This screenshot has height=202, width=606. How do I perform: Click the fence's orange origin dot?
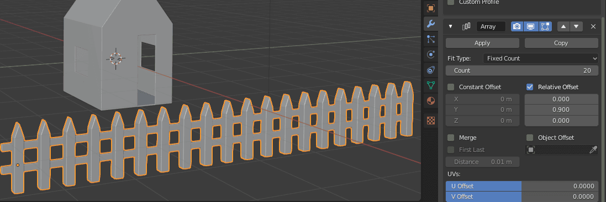click(x=17, y=165)
